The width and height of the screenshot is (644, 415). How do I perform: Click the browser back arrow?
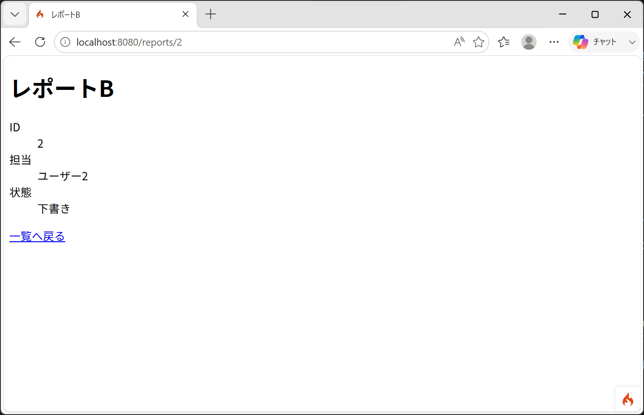tap(15, 42)
